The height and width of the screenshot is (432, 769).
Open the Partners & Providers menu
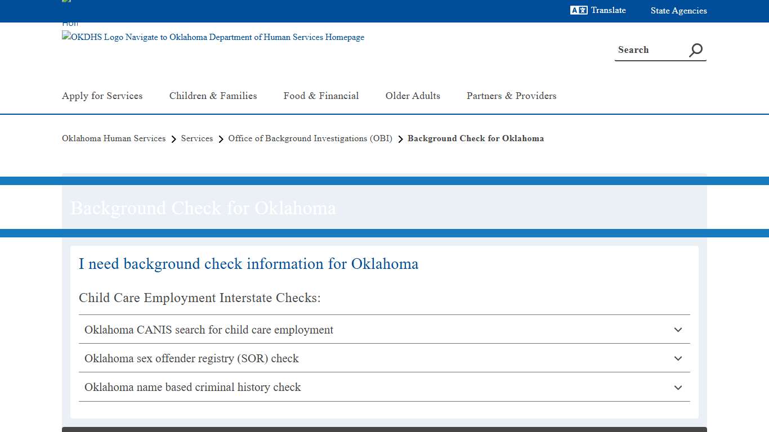[511, 96]
